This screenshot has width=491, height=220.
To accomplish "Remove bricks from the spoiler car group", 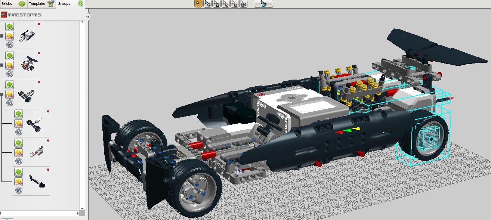I will pyautogui.click(x=10, y=65).
